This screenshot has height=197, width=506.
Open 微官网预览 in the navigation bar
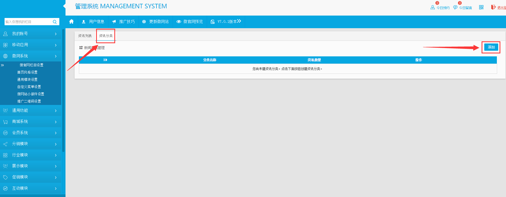[x=190, y=21]
